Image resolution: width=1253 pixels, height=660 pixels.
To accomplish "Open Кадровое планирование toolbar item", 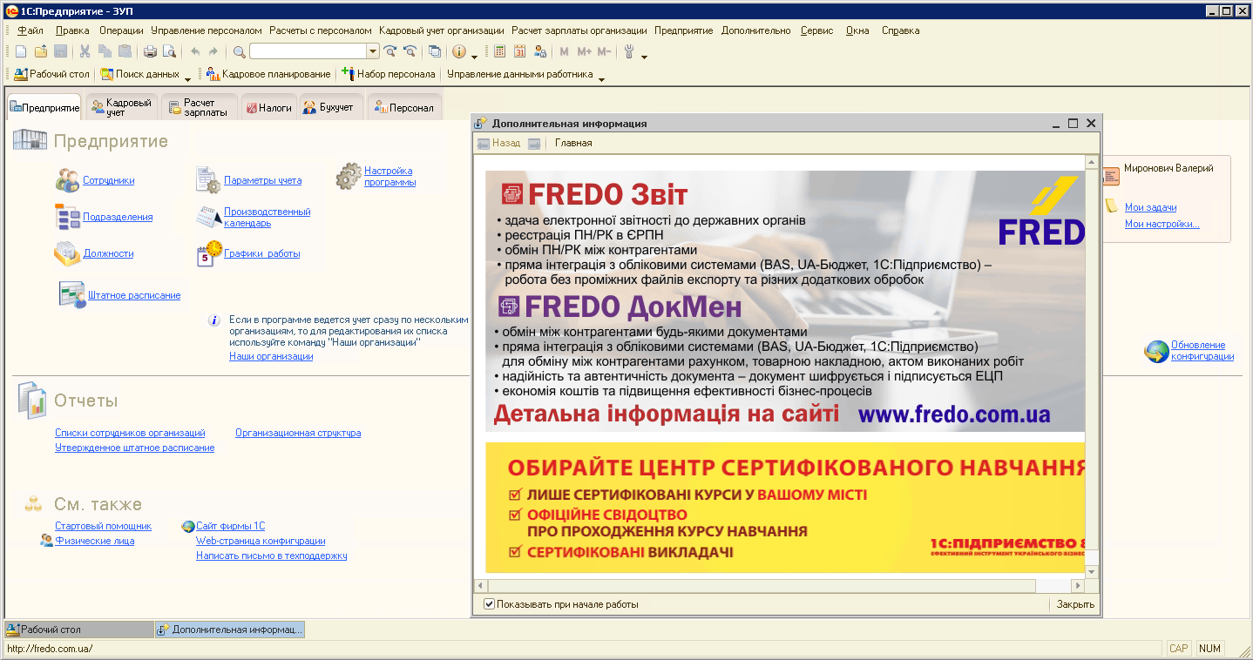I will point(268,74).
